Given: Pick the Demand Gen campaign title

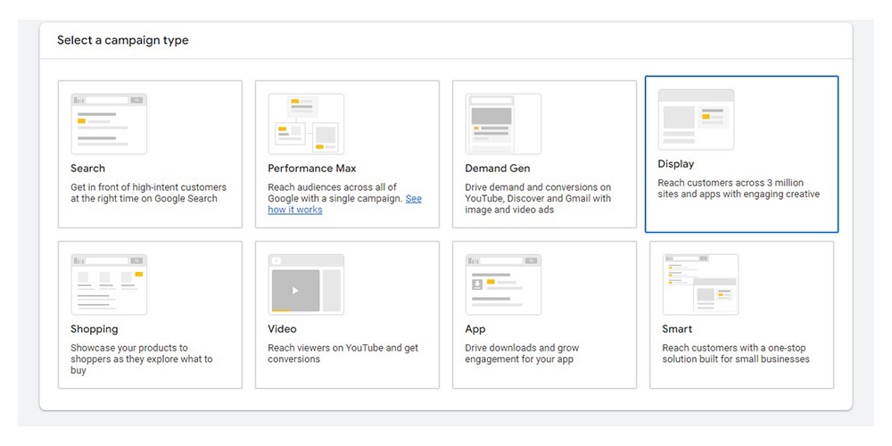Looking at the screenshot, I should (498, 169).
